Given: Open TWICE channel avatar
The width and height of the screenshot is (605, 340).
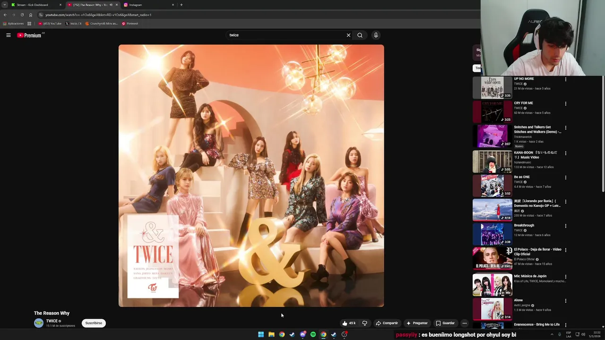Looking at the screenshot, I should [x=39, y=323].
